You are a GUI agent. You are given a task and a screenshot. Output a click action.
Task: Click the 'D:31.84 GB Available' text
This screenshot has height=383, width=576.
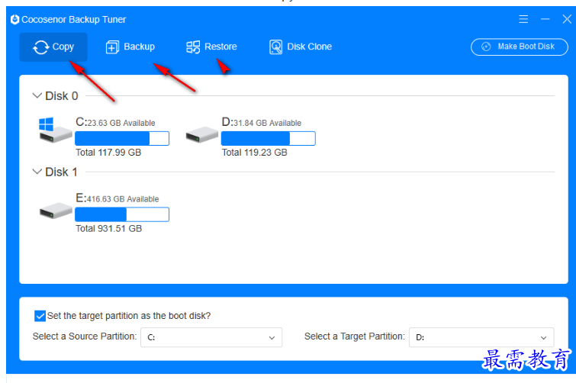pyautogui.click(x=262, y=122)
